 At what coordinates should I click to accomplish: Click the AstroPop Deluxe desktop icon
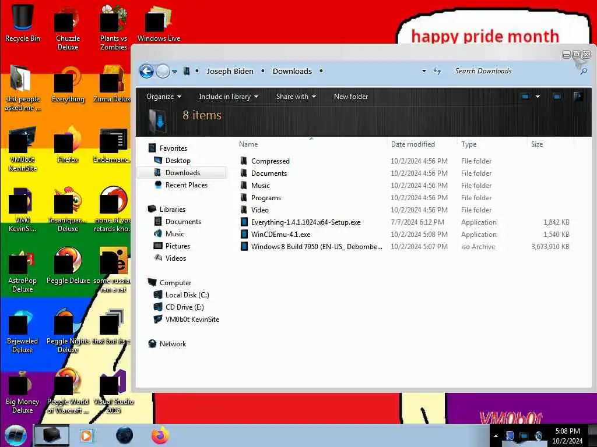coord(23,271)
